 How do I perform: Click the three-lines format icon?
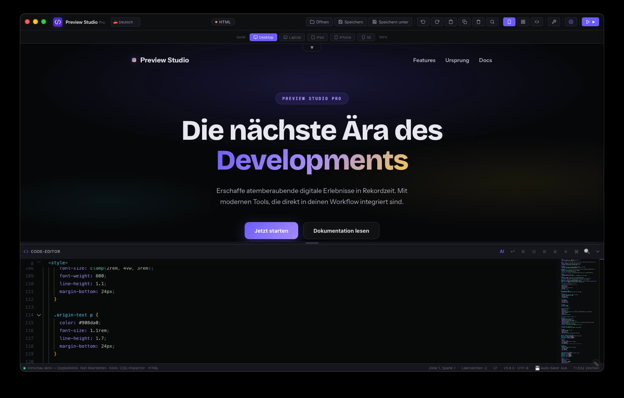[555, 251]
